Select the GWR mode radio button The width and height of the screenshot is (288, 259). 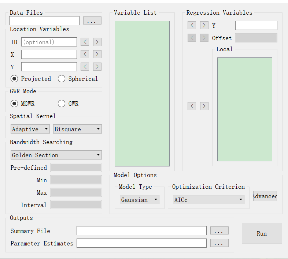point(62,104)
